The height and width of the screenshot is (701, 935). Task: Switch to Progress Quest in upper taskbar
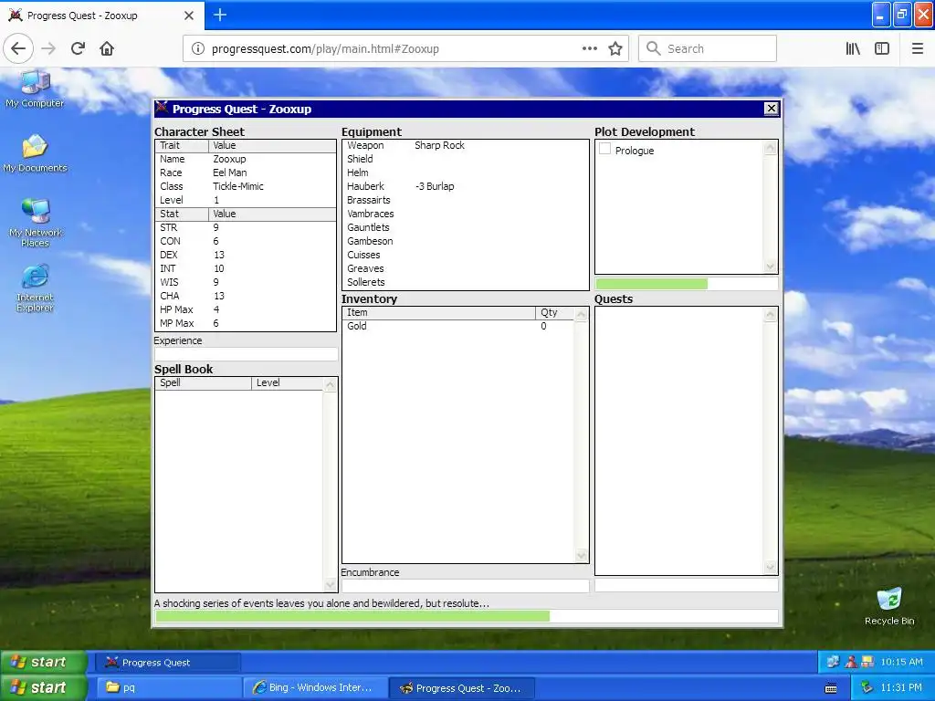169,663
